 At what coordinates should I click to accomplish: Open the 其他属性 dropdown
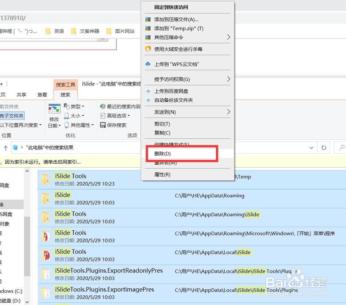79,125
